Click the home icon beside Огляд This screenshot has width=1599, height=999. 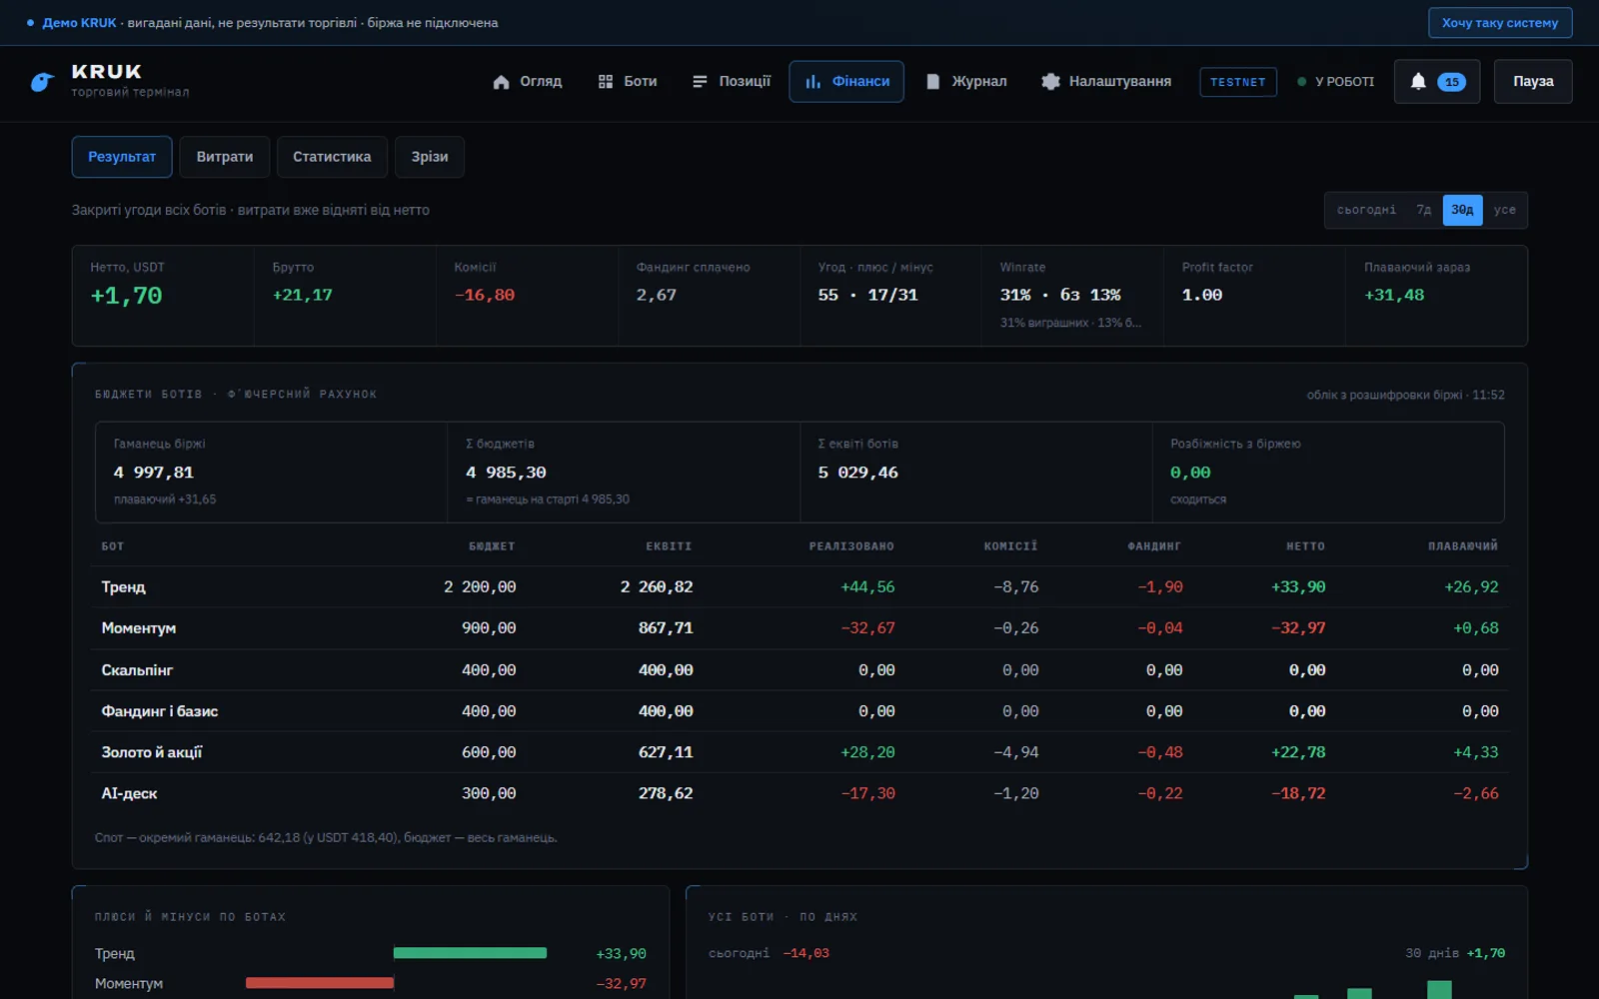tap(502, 82)
